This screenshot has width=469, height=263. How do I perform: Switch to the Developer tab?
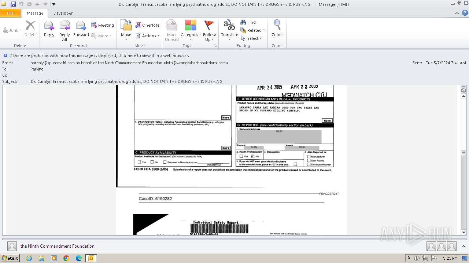click(63, 13)
